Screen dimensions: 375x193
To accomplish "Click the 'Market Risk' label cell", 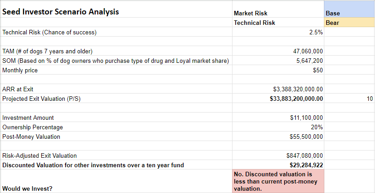I will [278, 9].
